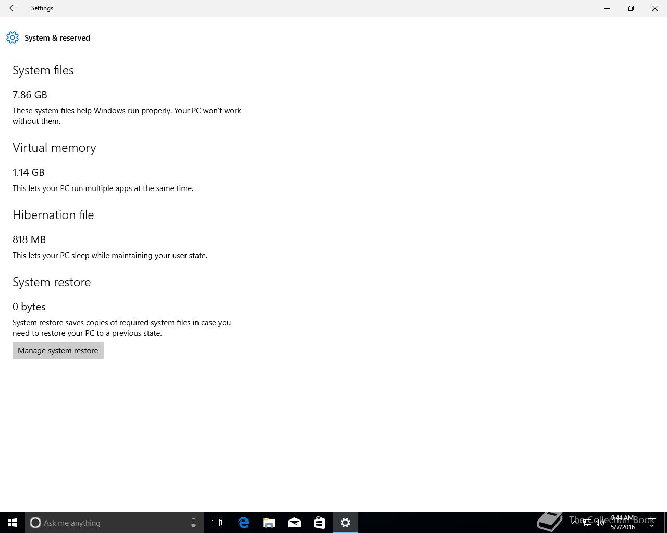Click the Cortana circle icon
Viewport: 667px width, 533px height.
[35, 523]
